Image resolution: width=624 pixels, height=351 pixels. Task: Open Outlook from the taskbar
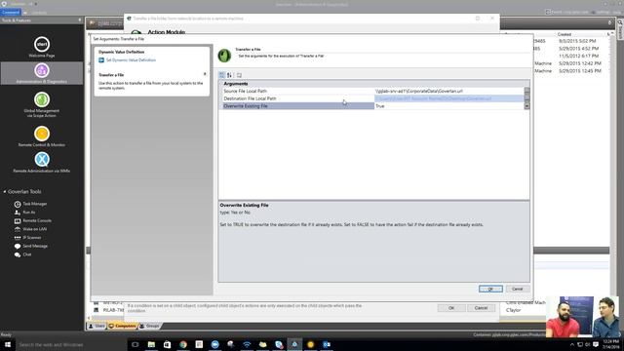tap(327, 344)
